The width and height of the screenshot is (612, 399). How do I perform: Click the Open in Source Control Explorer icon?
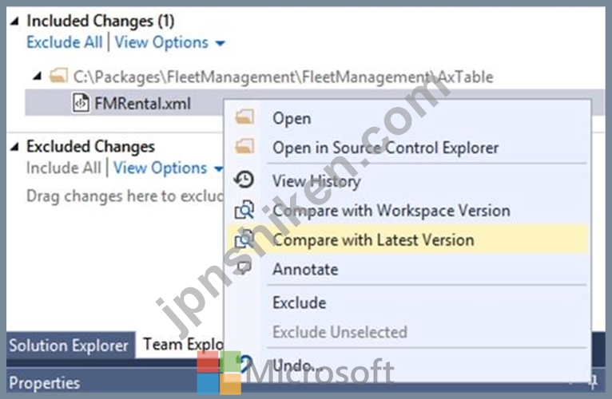coord(244,146)
